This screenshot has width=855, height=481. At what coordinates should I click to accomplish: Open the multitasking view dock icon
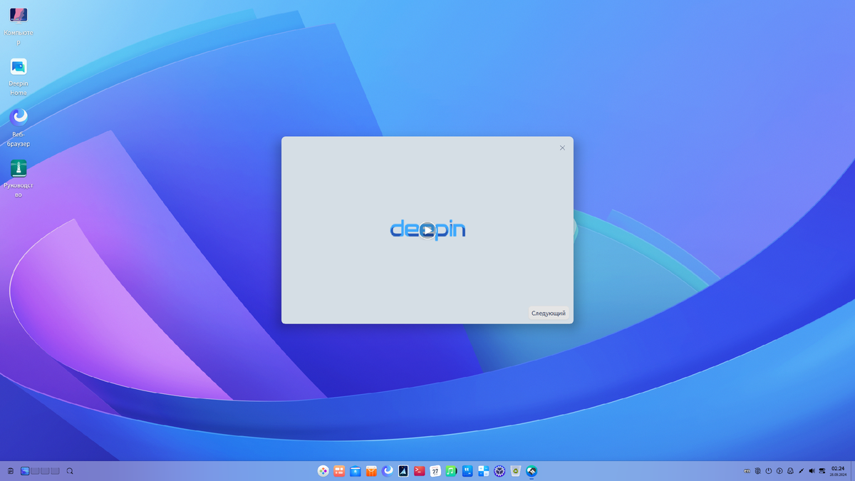[x=339, y=471]
